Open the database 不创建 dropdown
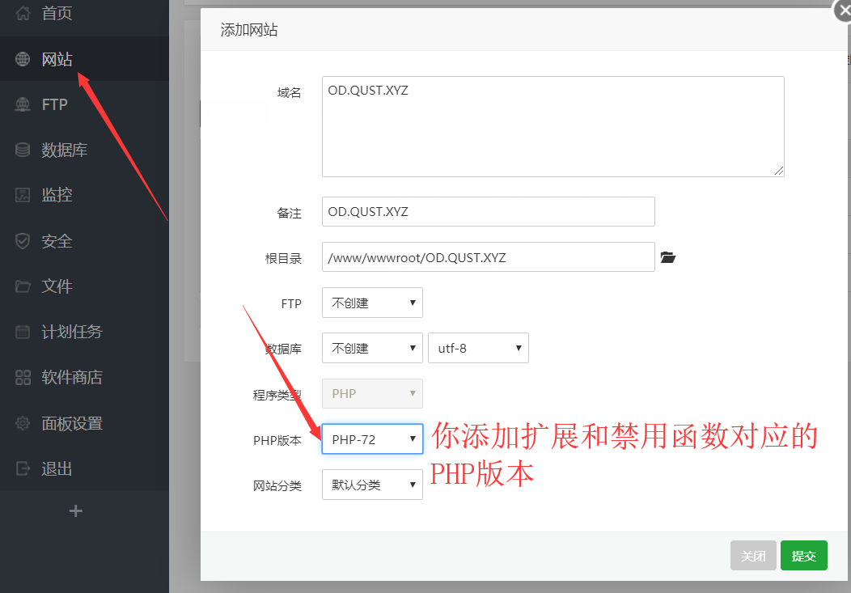The image size is (851, 593). point(372,348)
